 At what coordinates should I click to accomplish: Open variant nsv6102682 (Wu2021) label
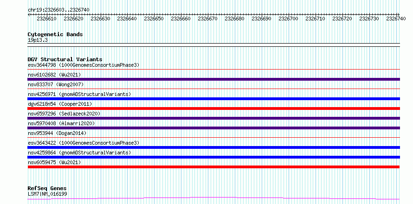click(x=54, y=75)
